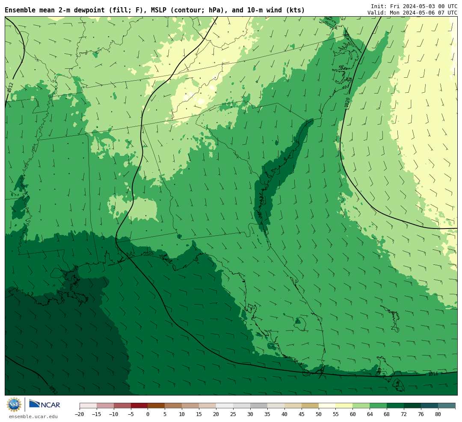
Task: Pick the 68 to 72 dark green swatch
Action: [396, 406]
